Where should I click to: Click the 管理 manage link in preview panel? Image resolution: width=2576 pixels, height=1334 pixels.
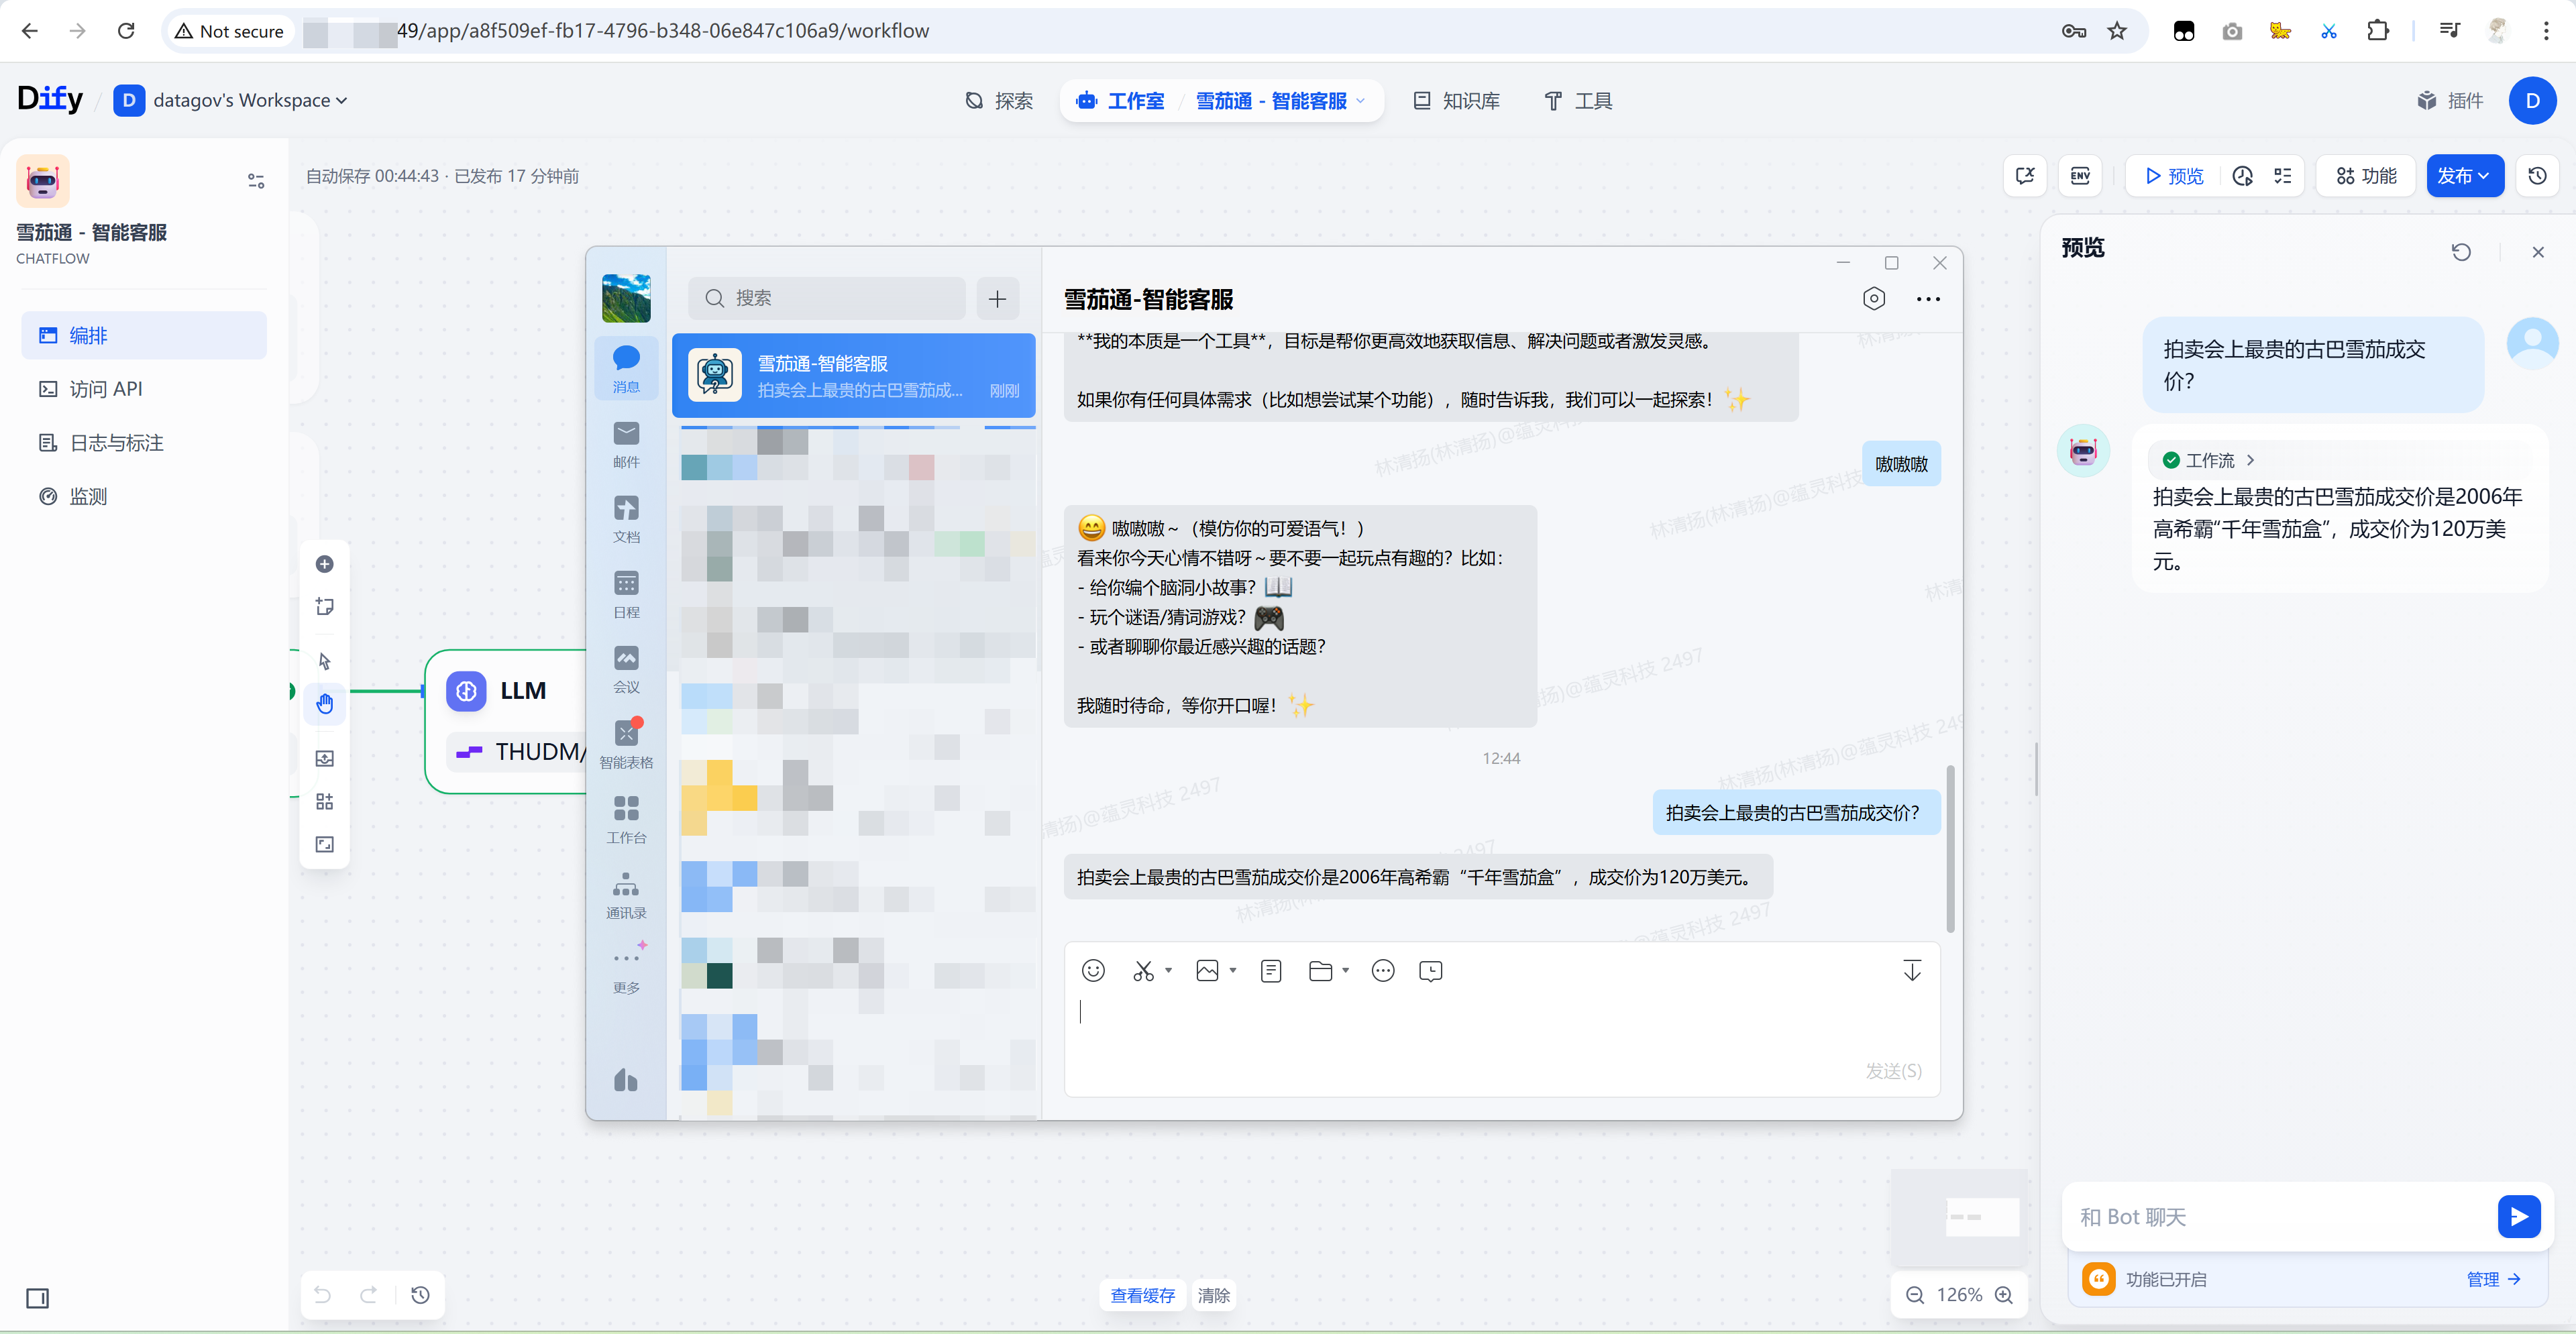(x=2493, y=1279)
